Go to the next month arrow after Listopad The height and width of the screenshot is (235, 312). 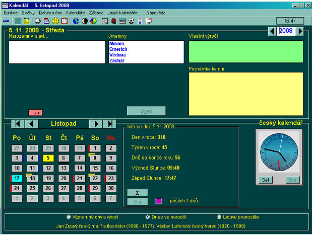[96, 124]
